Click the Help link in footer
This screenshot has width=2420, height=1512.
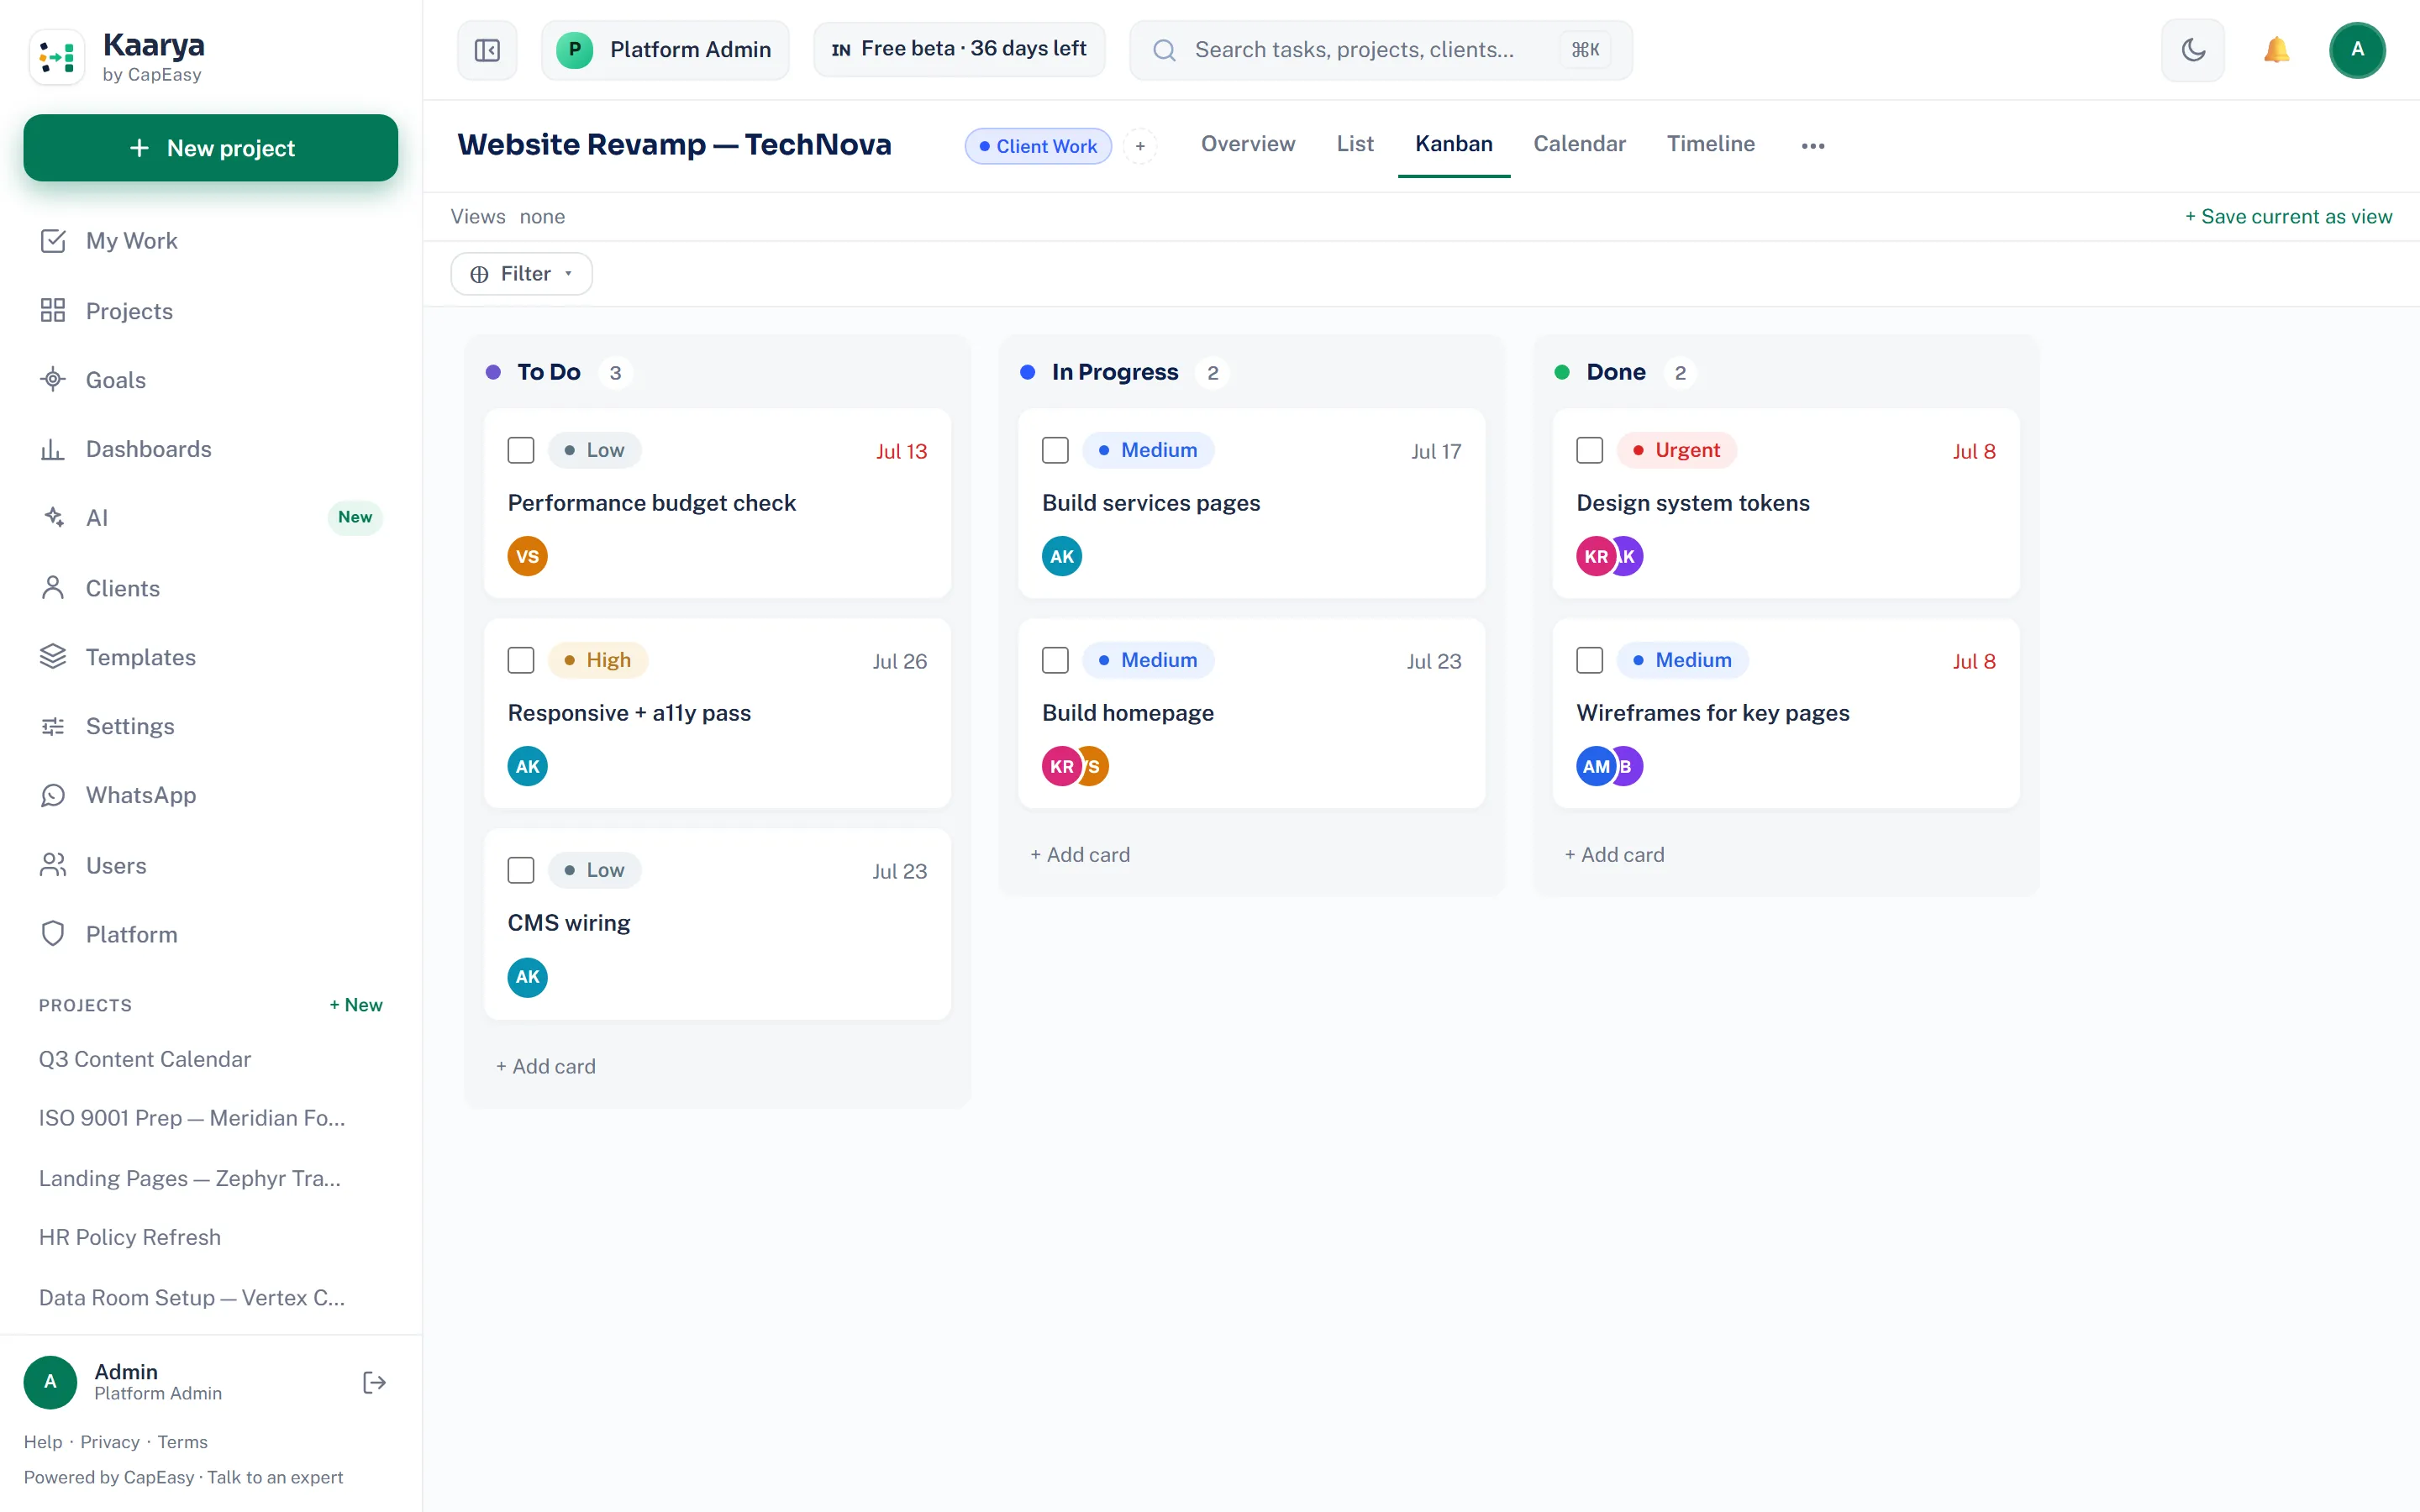tap(43, 1442)
